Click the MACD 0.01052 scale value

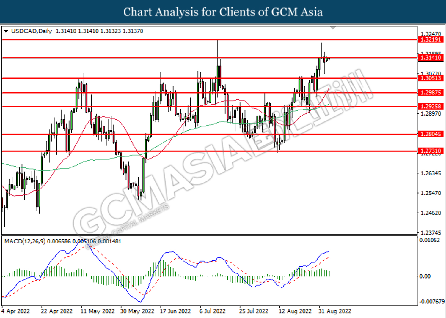pyautogui.click(x=429, y=240)
